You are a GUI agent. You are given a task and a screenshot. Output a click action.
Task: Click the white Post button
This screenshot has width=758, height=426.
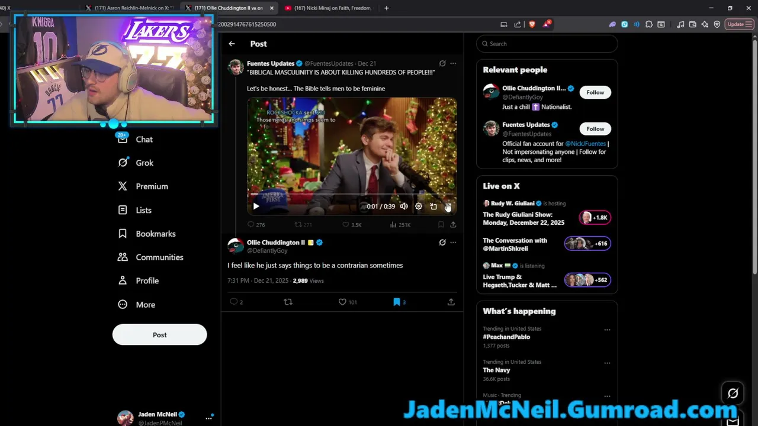(x=159, y=335)
